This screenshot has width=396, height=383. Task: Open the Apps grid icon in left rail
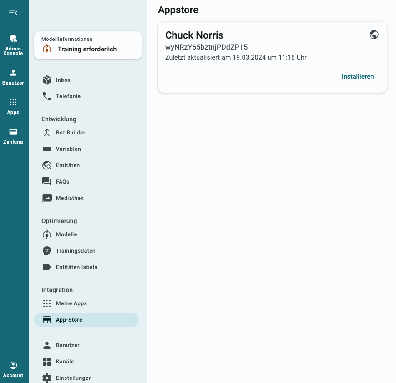click(x=13, y=102)
